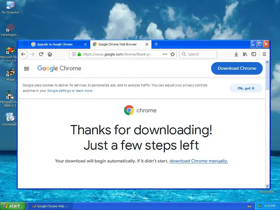Open the Google settings link
This screenshot has height=210, width=280.
(59, 91)
